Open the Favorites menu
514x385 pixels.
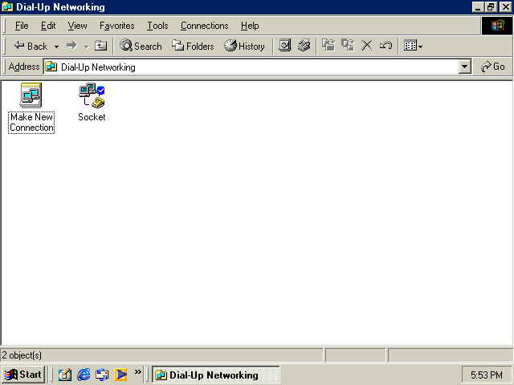pos(117,26)
